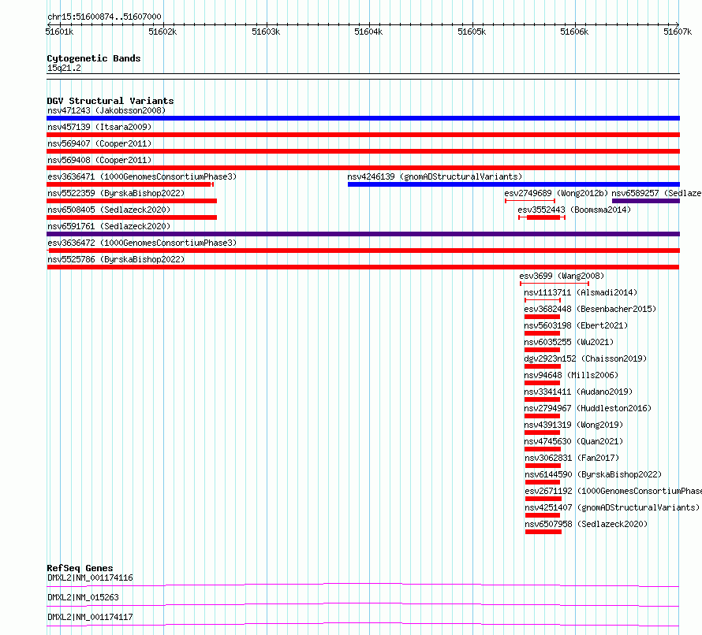Select the nsv6591761 (Sedlazeck2020) label
The height and width of the screenshot is (635, 702).
pyautogui.click(x=109, y=226)
